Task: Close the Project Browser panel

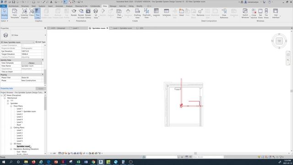Action: pyautogui.click(x=45, y=93)
